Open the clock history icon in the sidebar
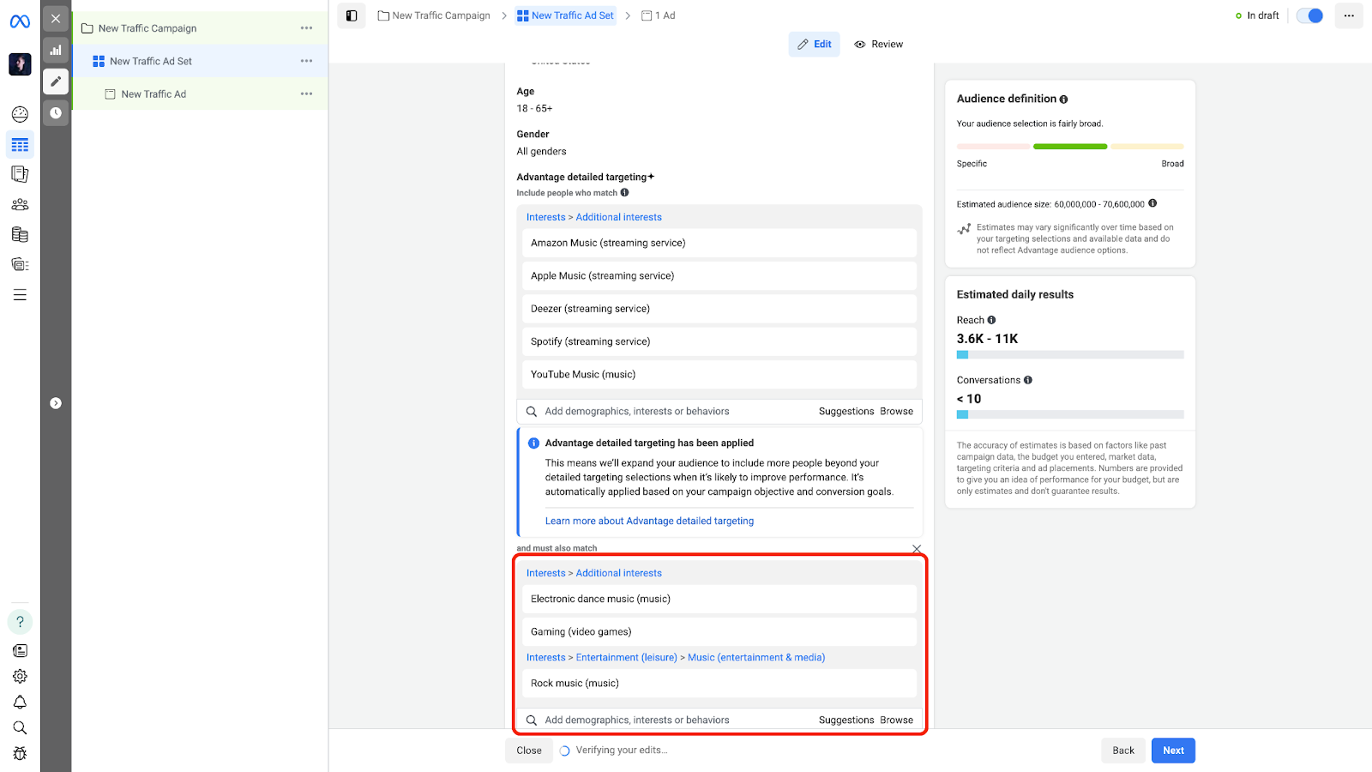This screenshot has width=1372, height=772. pos(56,112)
